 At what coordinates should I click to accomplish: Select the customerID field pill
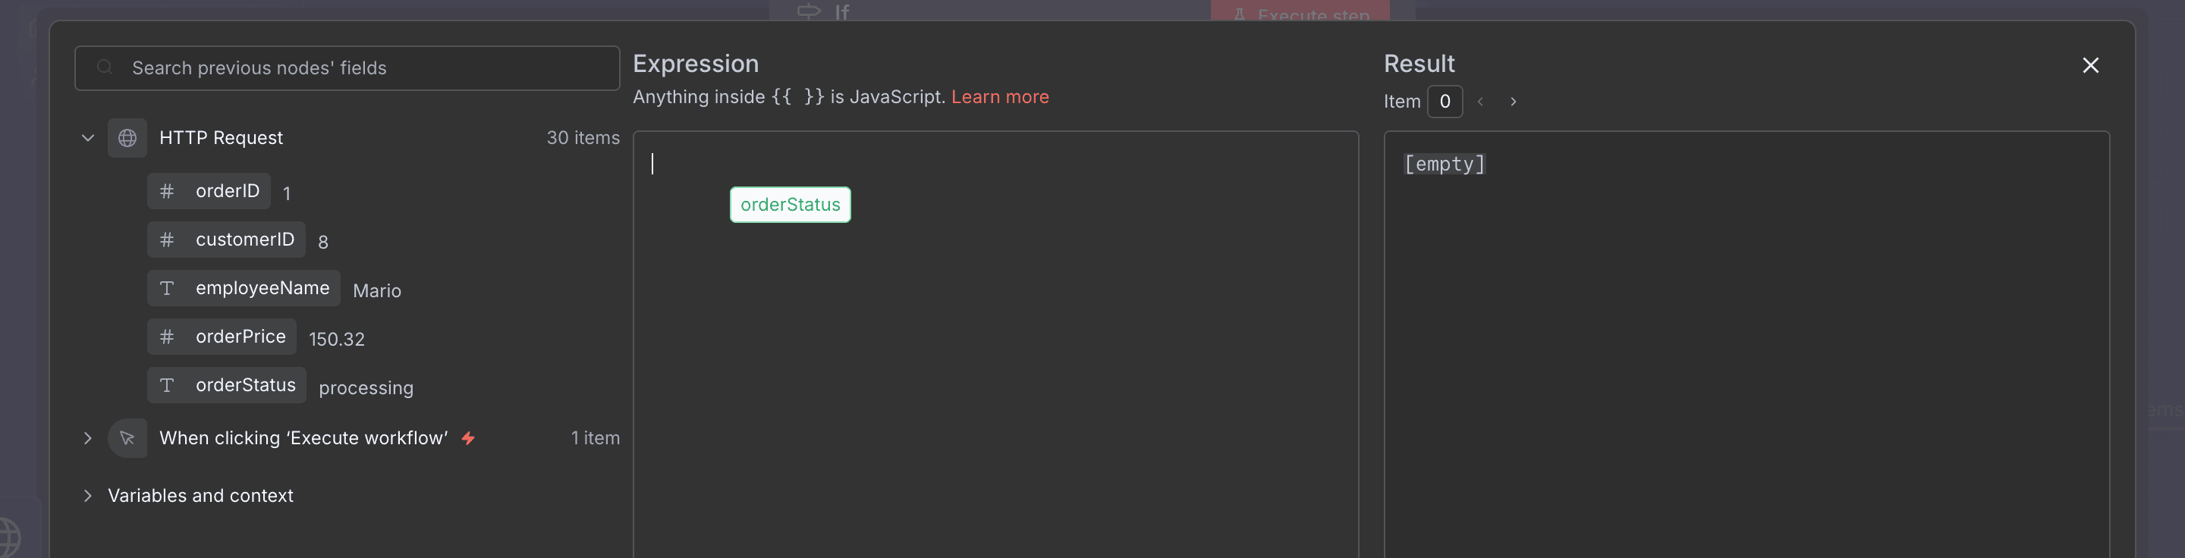(227, 239)
